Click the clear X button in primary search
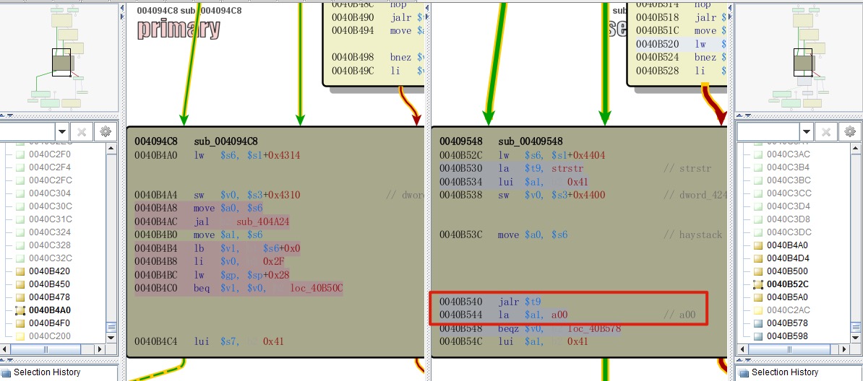Image resolution: width=863 pixels, height=381 pixels. tap(82, 131)
